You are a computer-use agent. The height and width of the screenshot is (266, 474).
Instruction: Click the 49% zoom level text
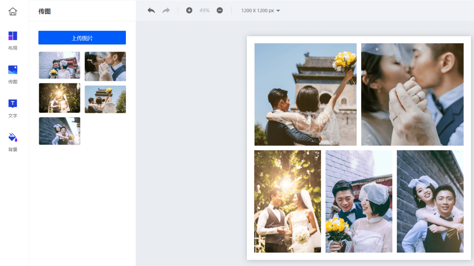204,10
